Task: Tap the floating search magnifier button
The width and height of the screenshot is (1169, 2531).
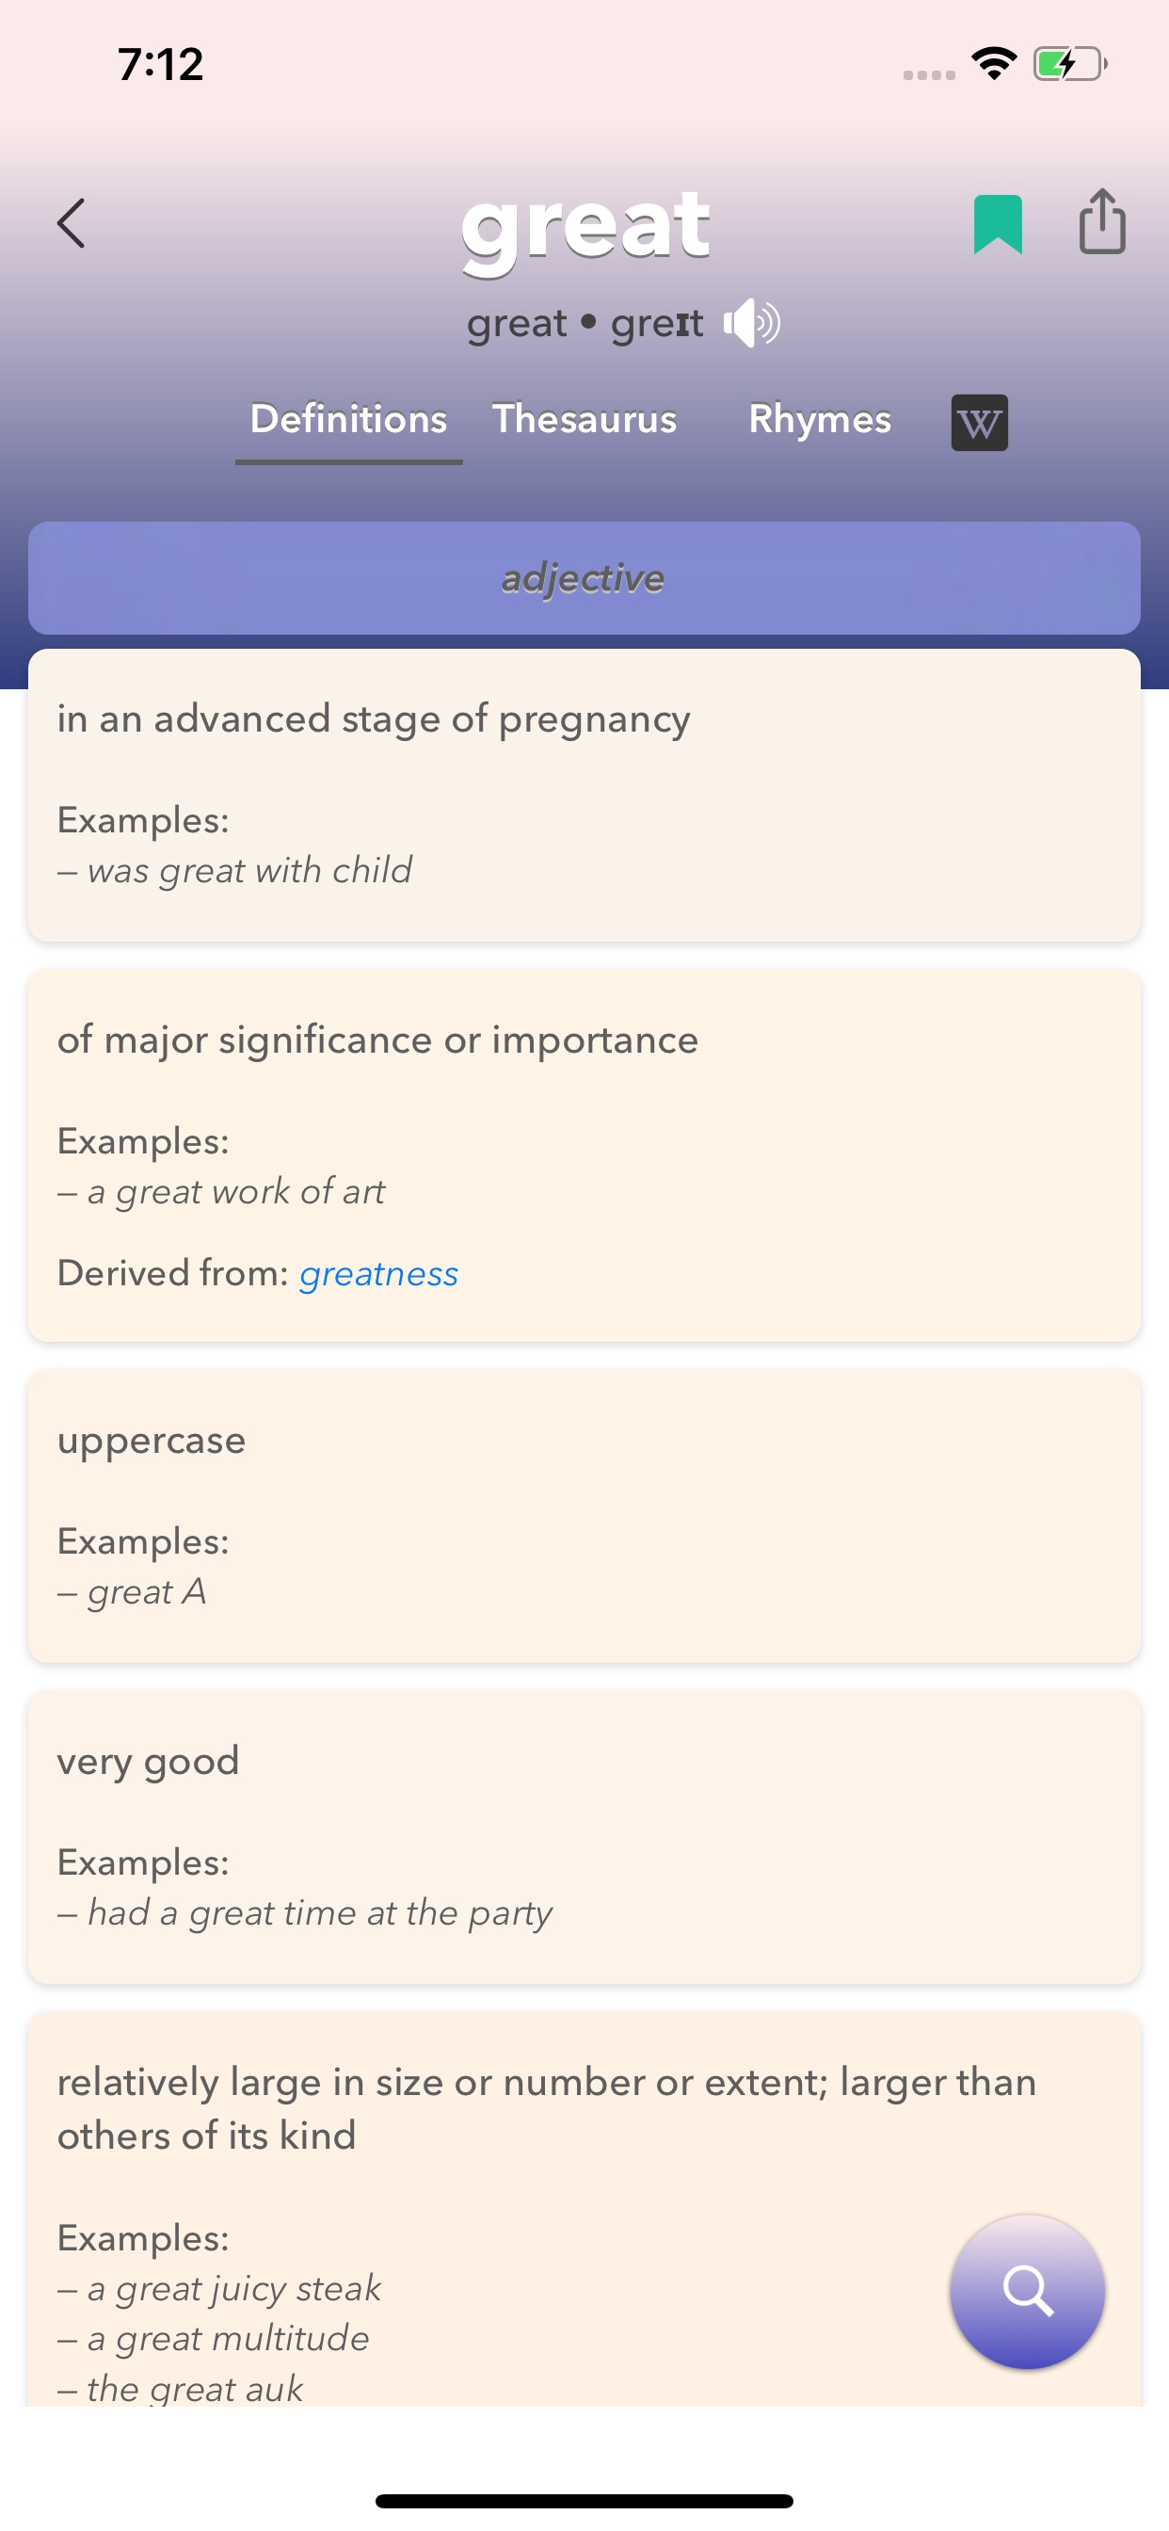Action: [x=1027, y=2291]
